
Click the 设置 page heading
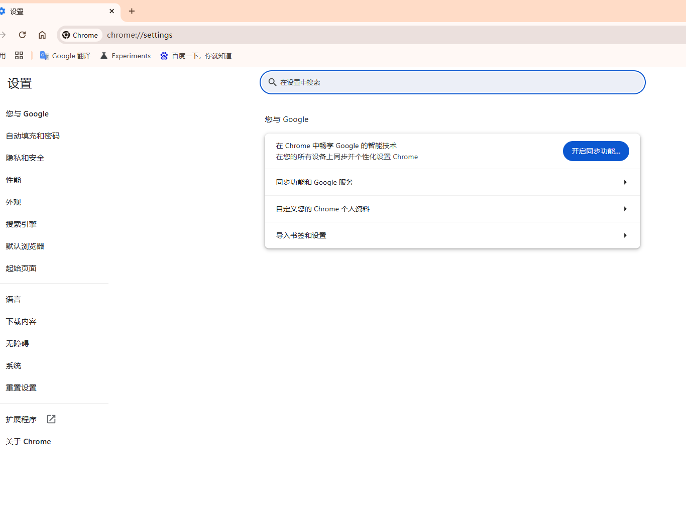[x=20, y=83]
